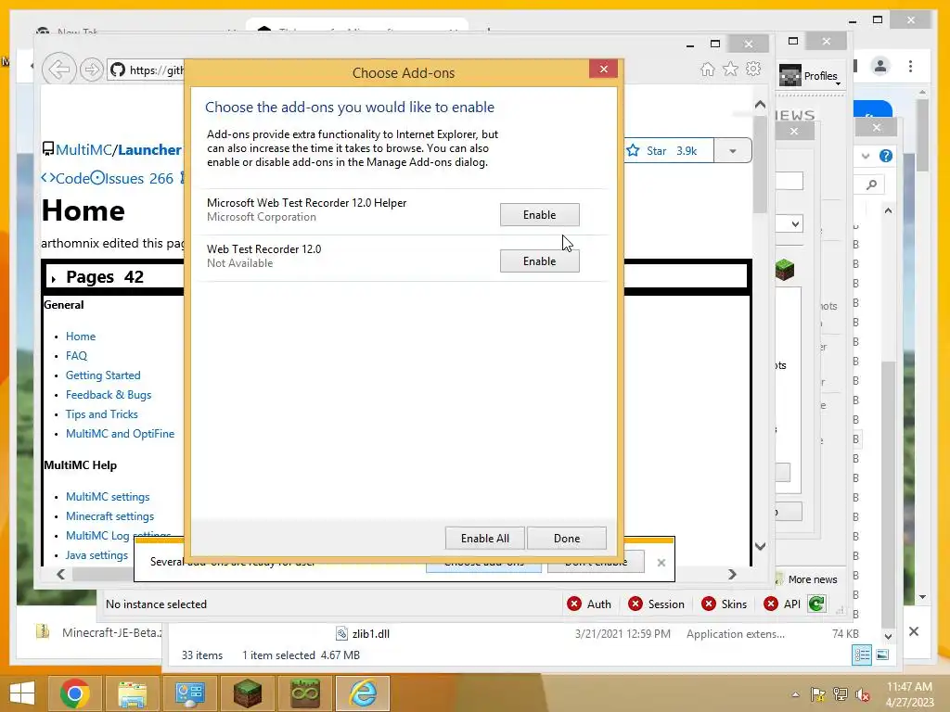Viewport: 950px width, 712px height.
Task: Switch Explorer to details view icon
Action: [862, 655]
